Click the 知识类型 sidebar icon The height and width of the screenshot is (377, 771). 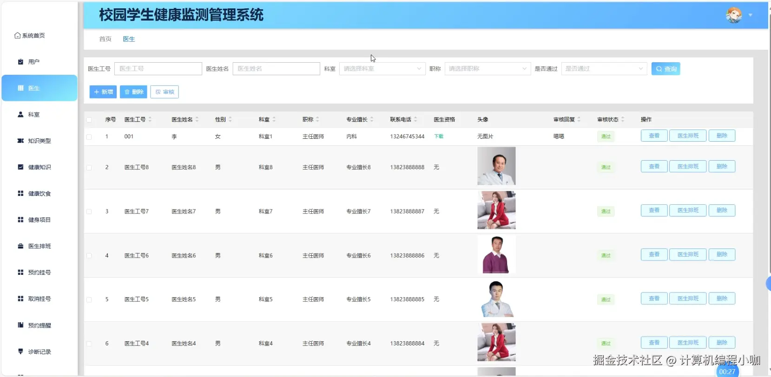(x=20, y=141)
